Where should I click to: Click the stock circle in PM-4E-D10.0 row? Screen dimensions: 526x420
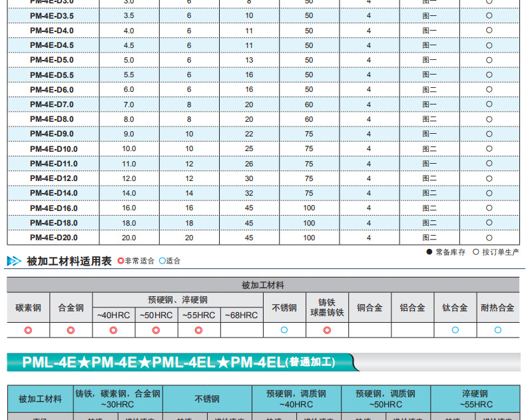tap(489, 148)
